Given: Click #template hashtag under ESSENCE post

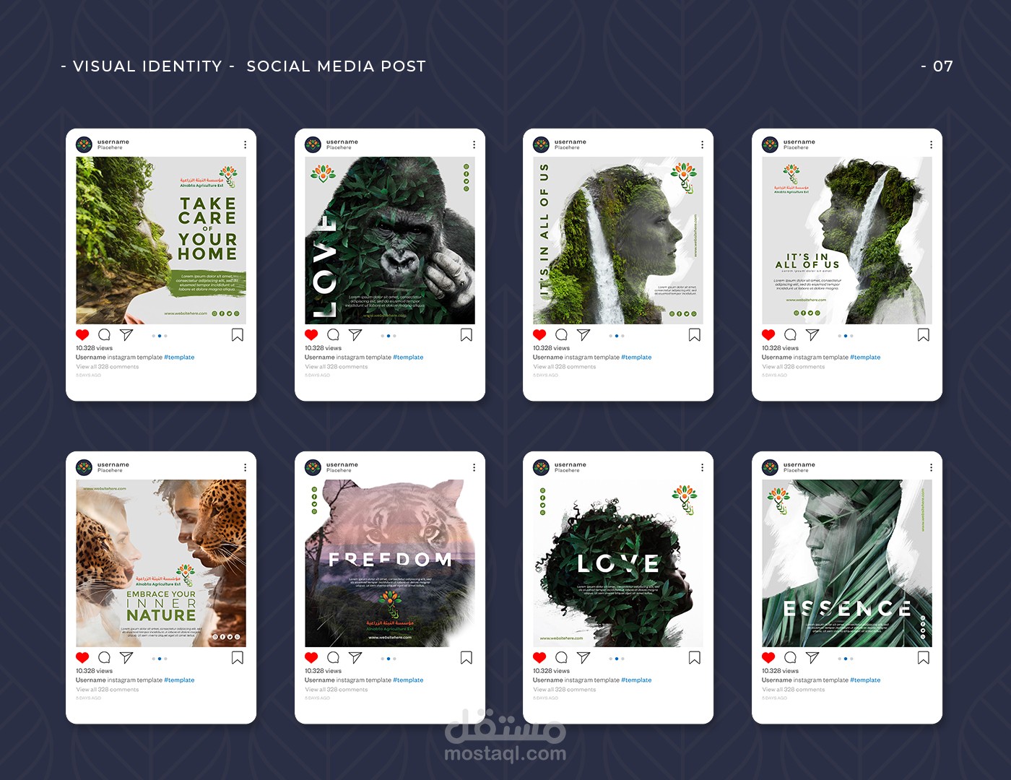Looking at the screenshot, I should 865,680.
